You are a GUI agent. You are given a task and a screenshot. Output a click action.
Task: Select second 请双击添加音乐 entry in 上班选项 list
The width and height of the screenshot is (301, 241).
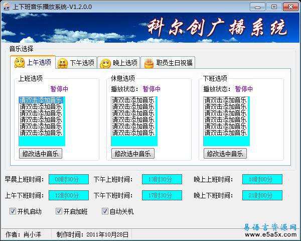tap(41, 106)
